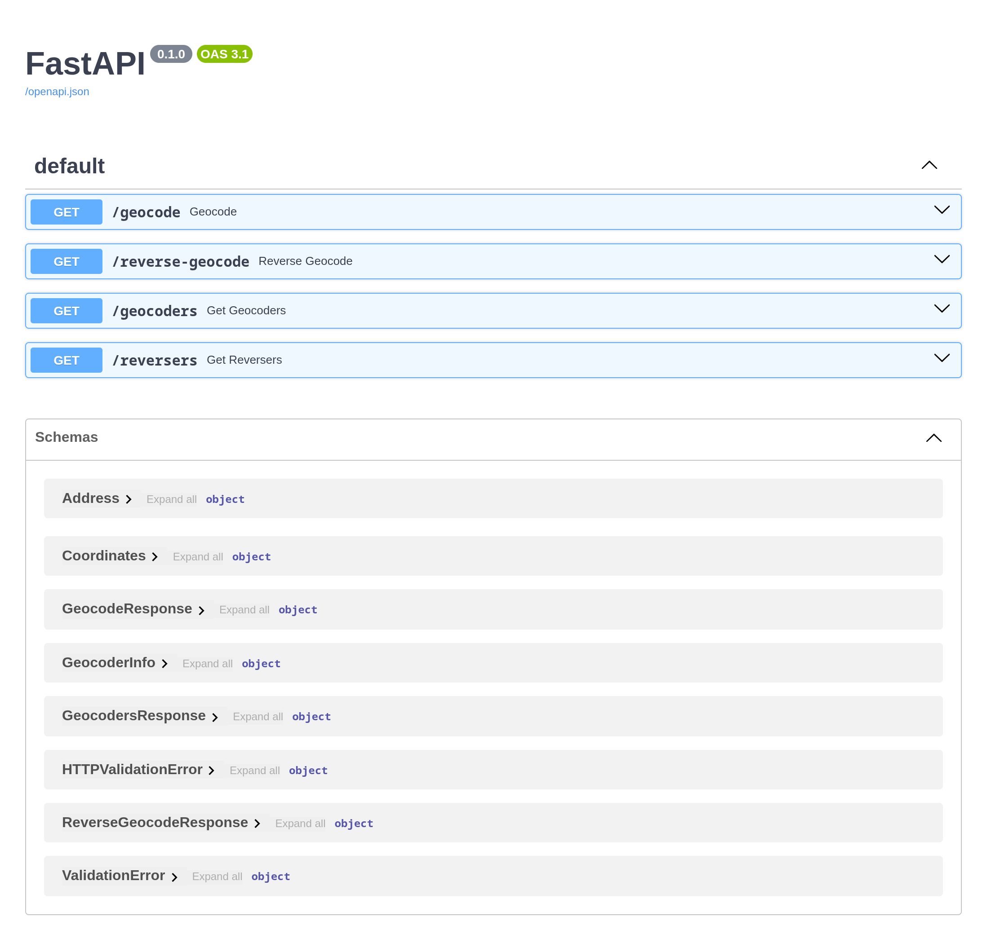Click the OAS 3.1 badge
The height and width of the screenshot is (934, 987).
[224, 54]
